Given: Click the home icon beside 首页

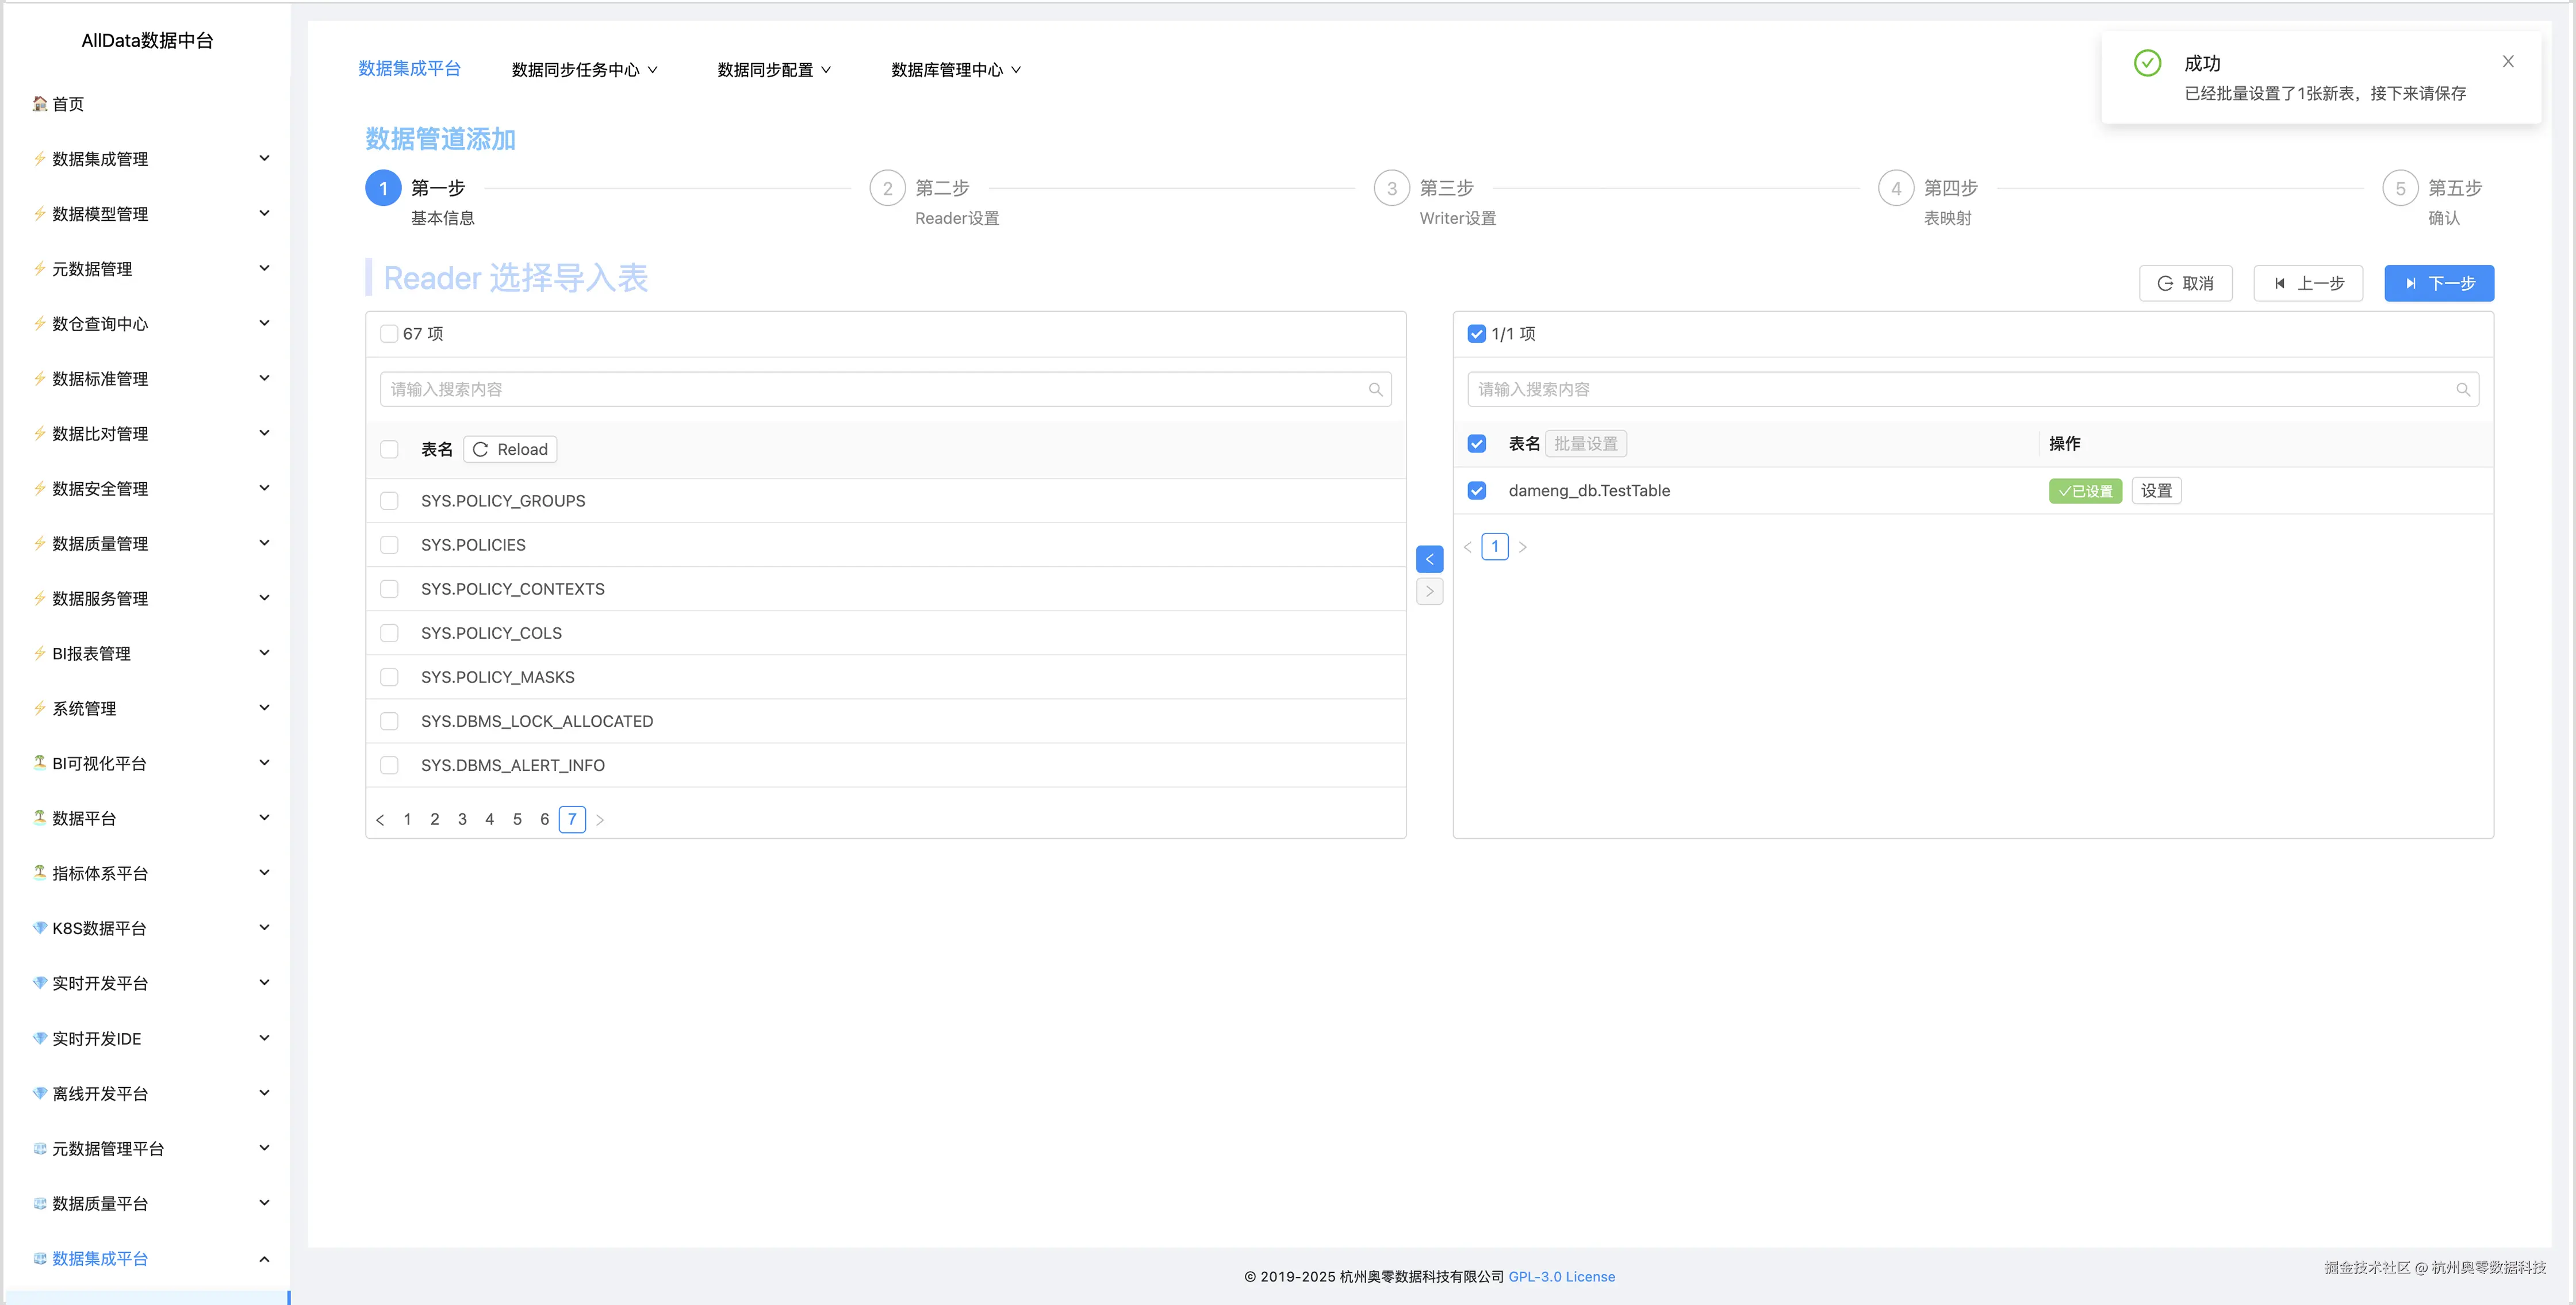Looking at the screenshot, I should point(40,104).
